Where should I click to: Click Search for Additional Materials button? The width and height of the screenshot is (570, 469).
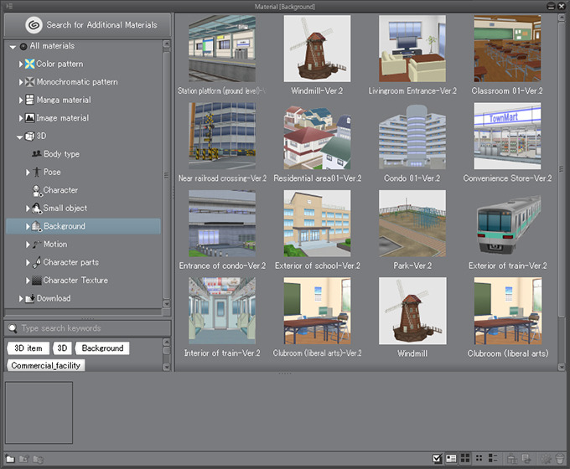(87, 25)
